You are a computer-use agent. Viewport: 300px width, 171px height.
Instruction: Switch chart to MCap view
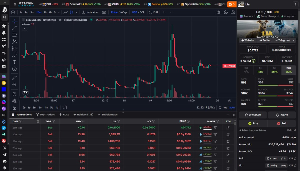(123, 12)
